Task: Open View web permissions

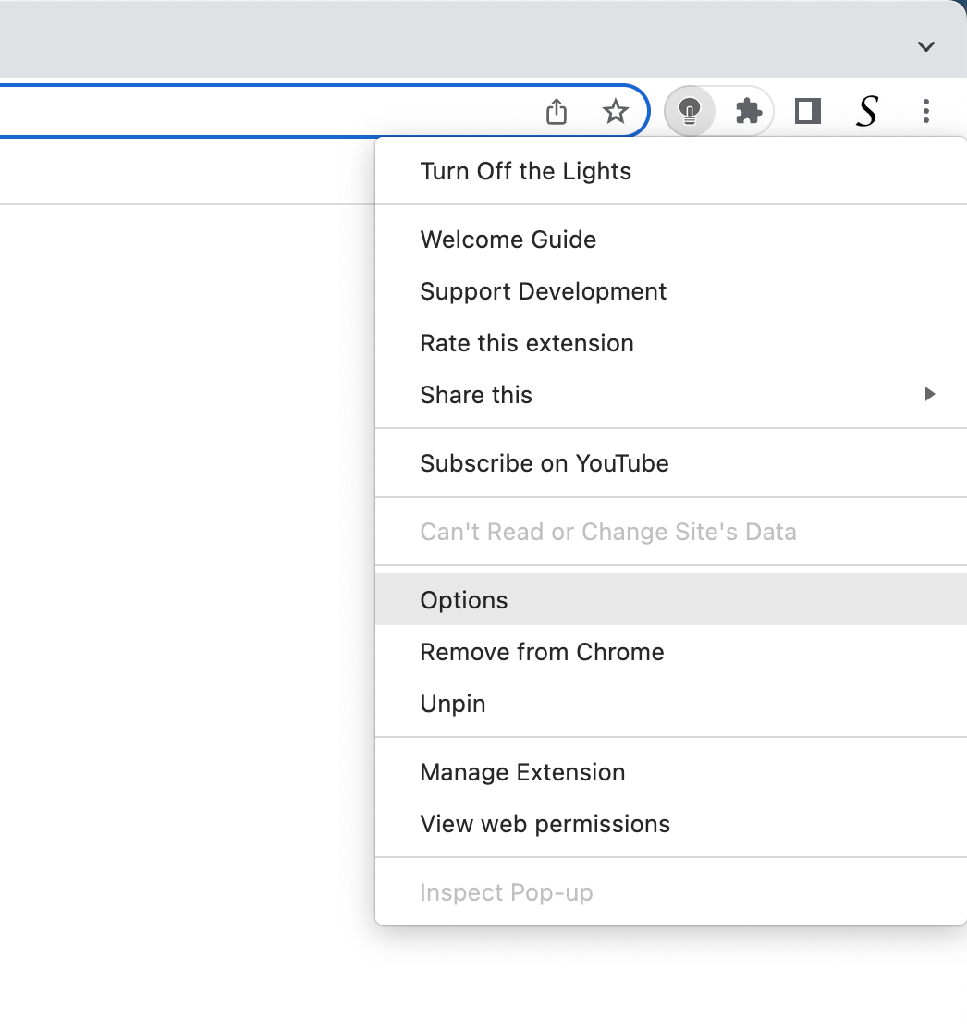Action: (x=545, y=823)
